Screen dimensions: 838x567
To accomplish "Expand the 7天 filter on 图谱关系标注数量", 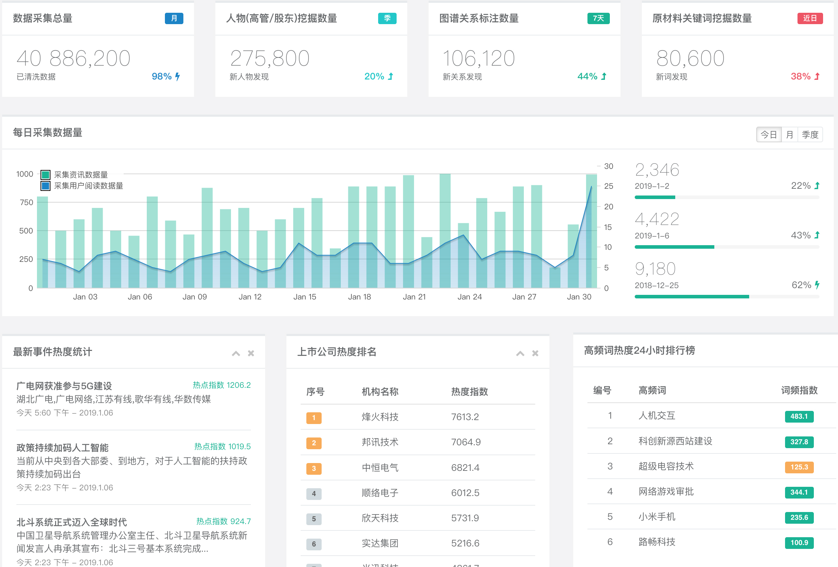I will [598, 18].
